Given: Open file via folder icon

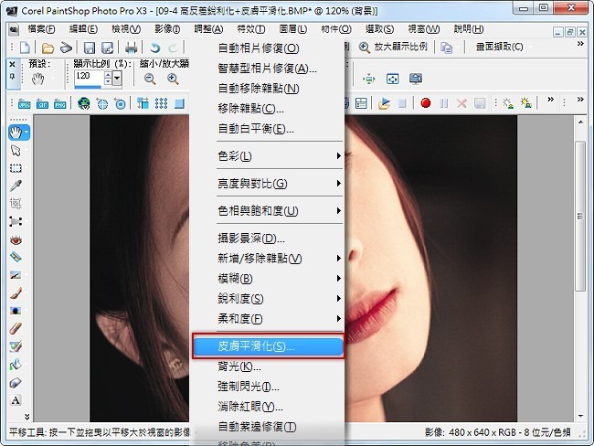Looking at the screenshot, I should click(x=48, y=48).
